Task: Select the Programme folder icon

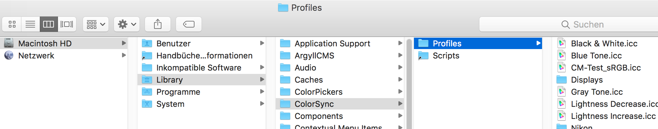Action: coord(147,91)
